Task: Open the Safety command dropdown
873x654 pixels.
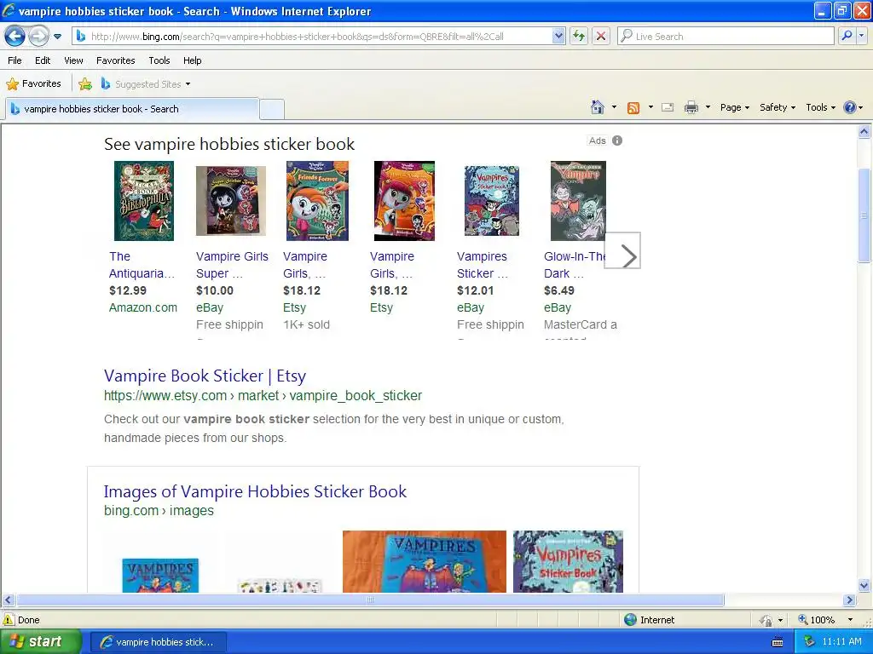Action: (778, 107)
